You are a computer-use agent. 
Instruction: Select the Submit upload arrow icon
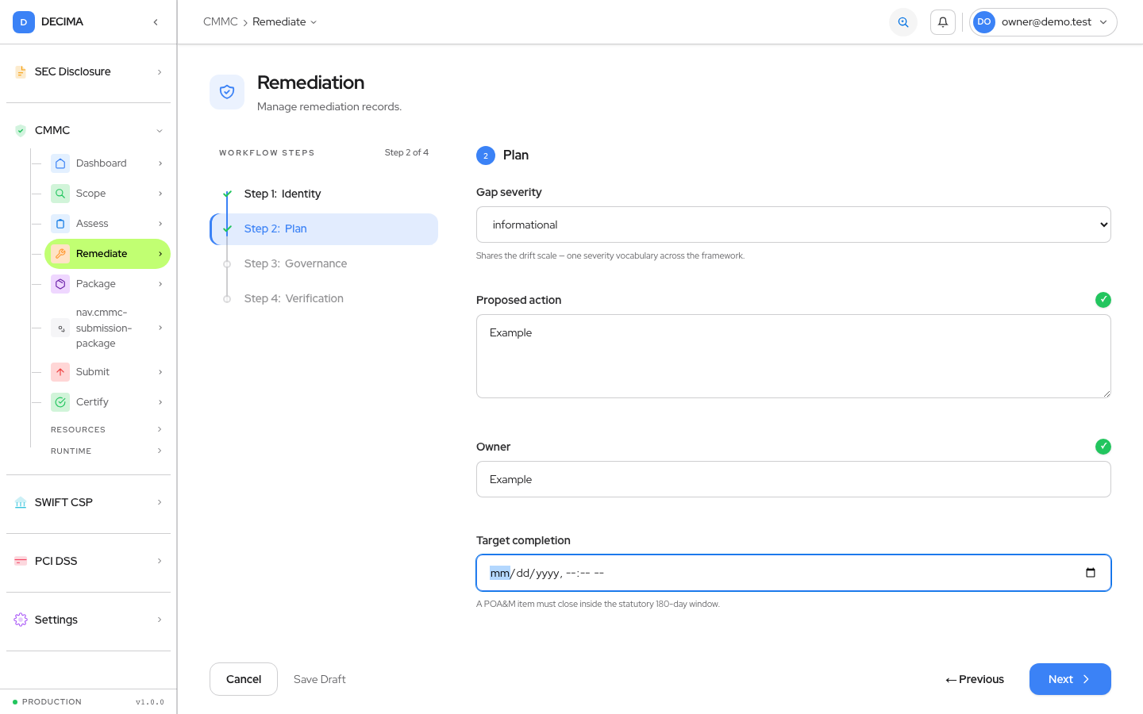pyautogui.click(x=60, y=372)
